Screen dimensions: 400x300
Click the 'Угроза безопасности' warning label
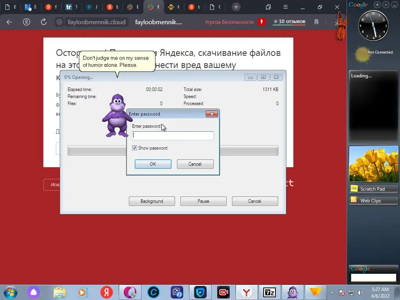click(x=229, y=22)
